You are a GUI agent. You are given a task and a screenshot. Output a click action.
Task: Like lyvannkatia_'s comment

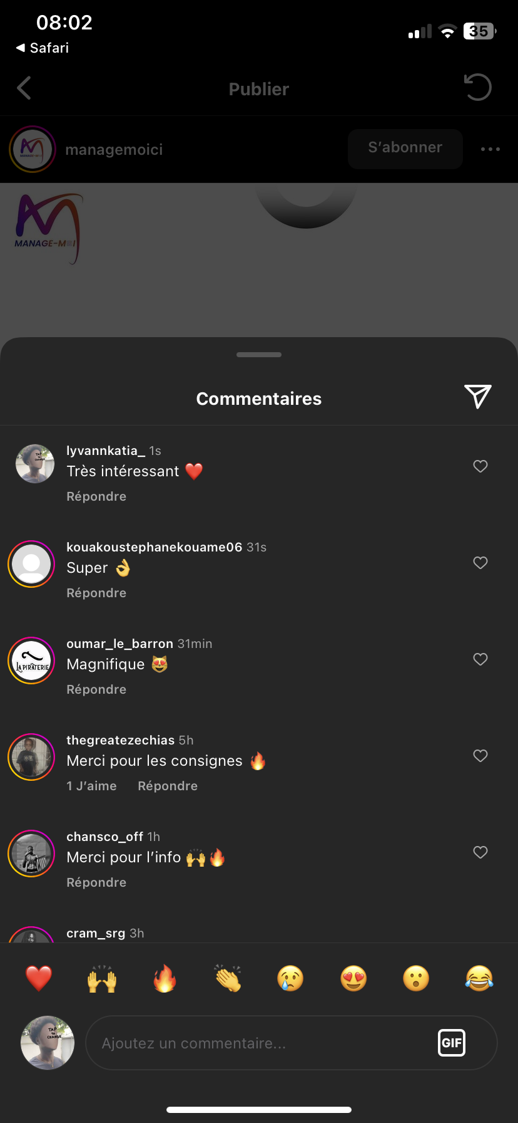point(480,466)
